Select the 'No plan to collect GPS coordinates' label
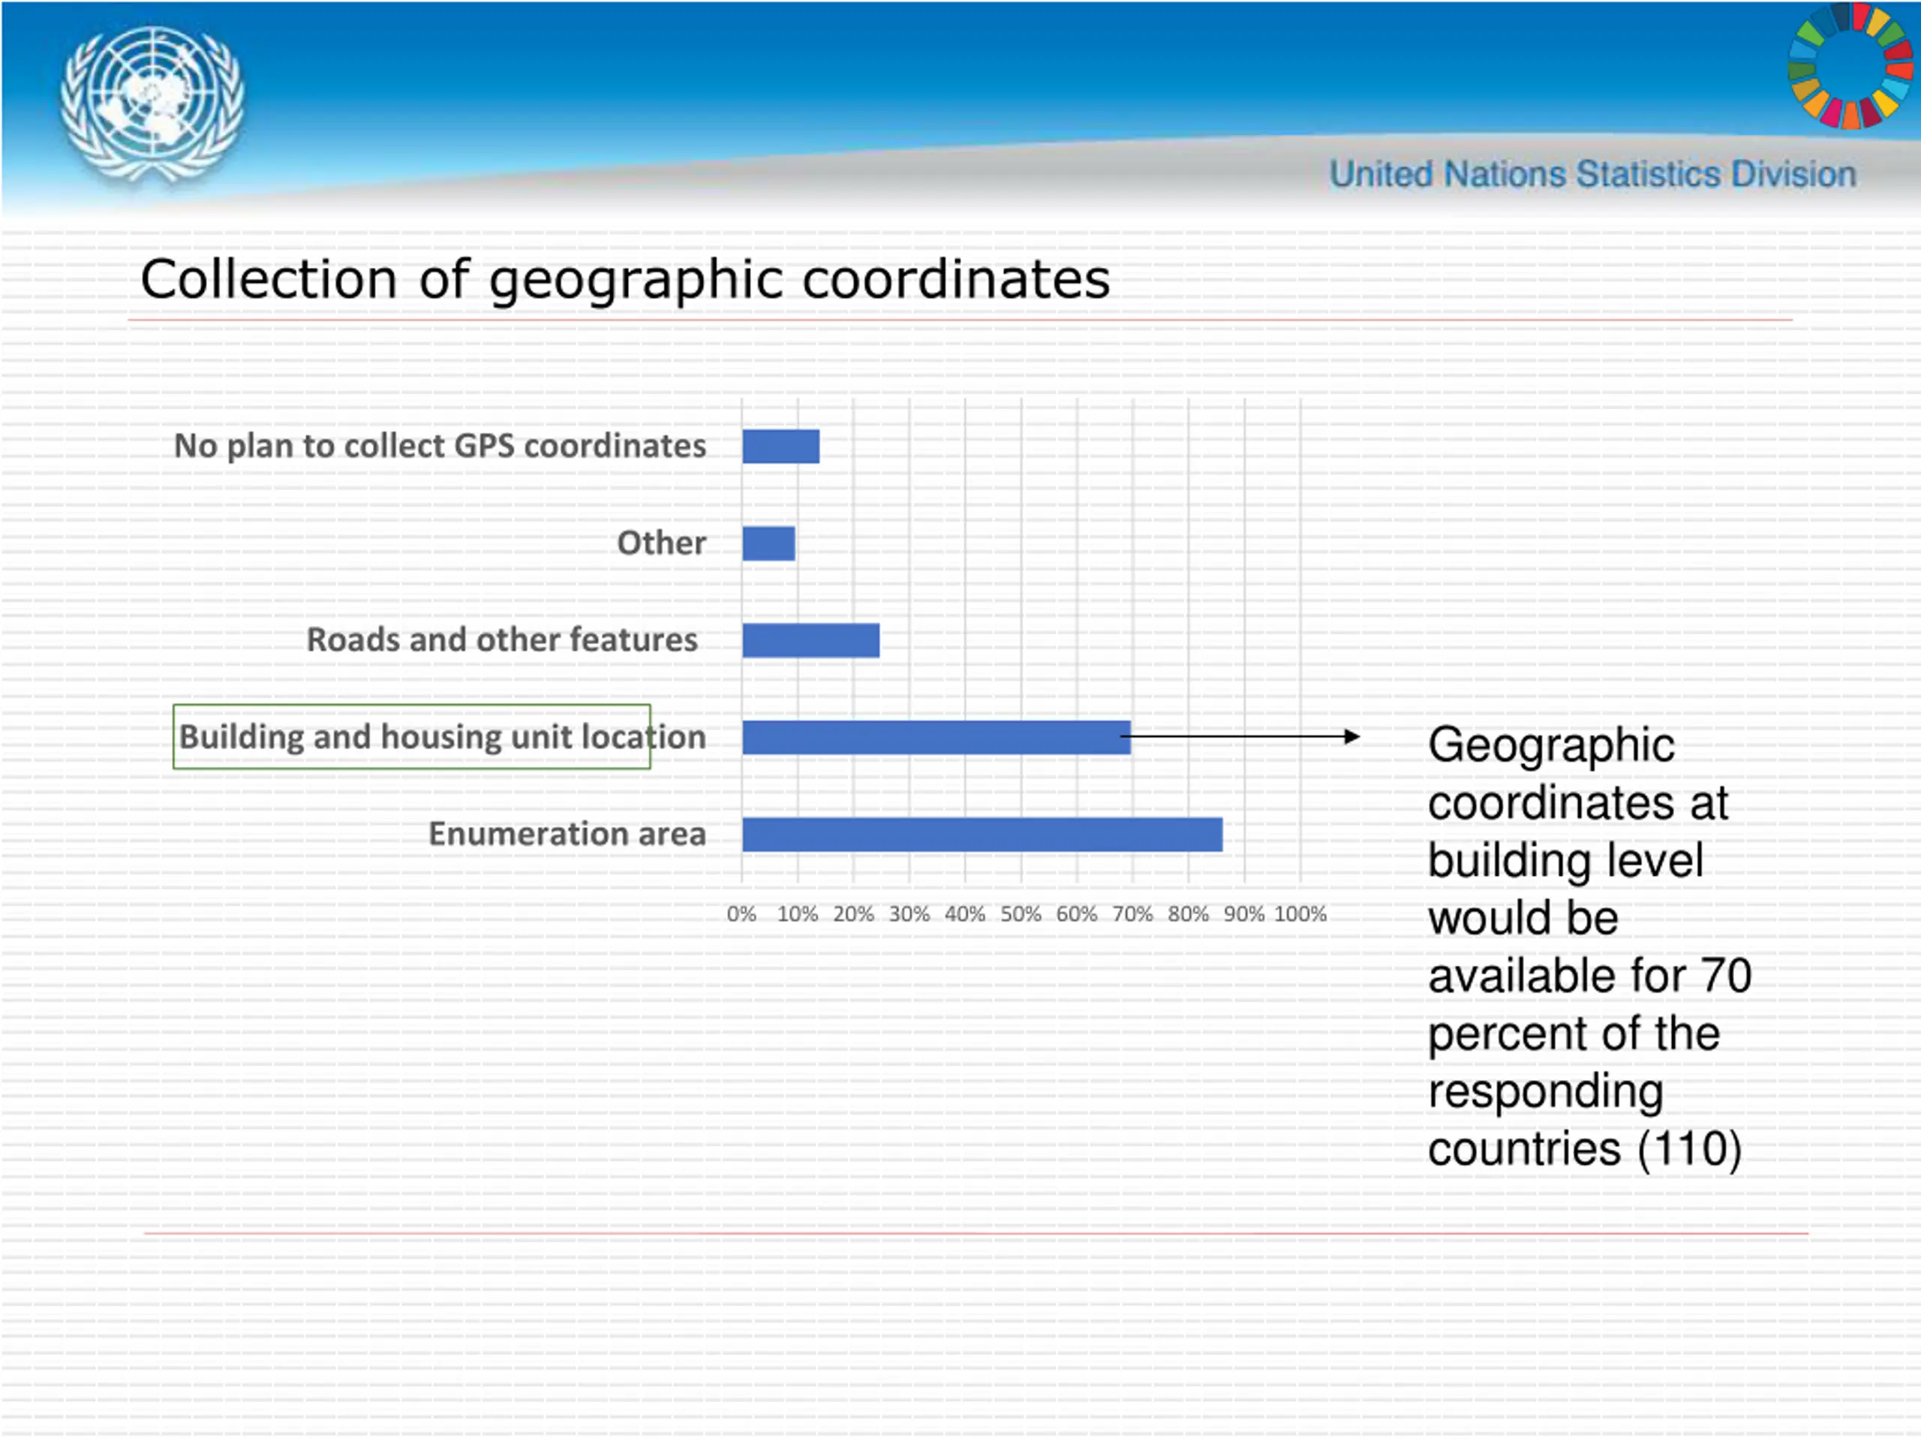This screenshot has height=1441, width=1921. pyautogui.click(x=440, y=447)
